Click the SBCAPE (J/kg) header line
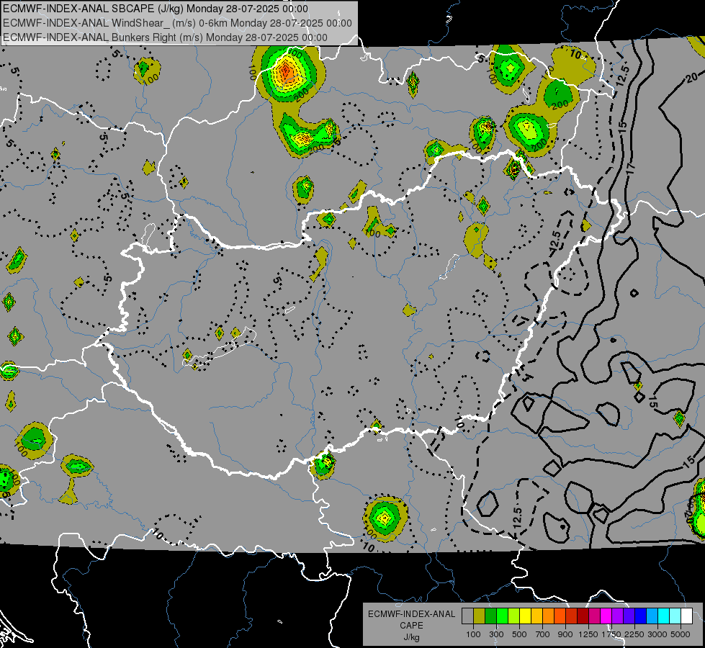The height and width of the screenshot is (648, 705). pyautogui.click(x=156, y=9)
